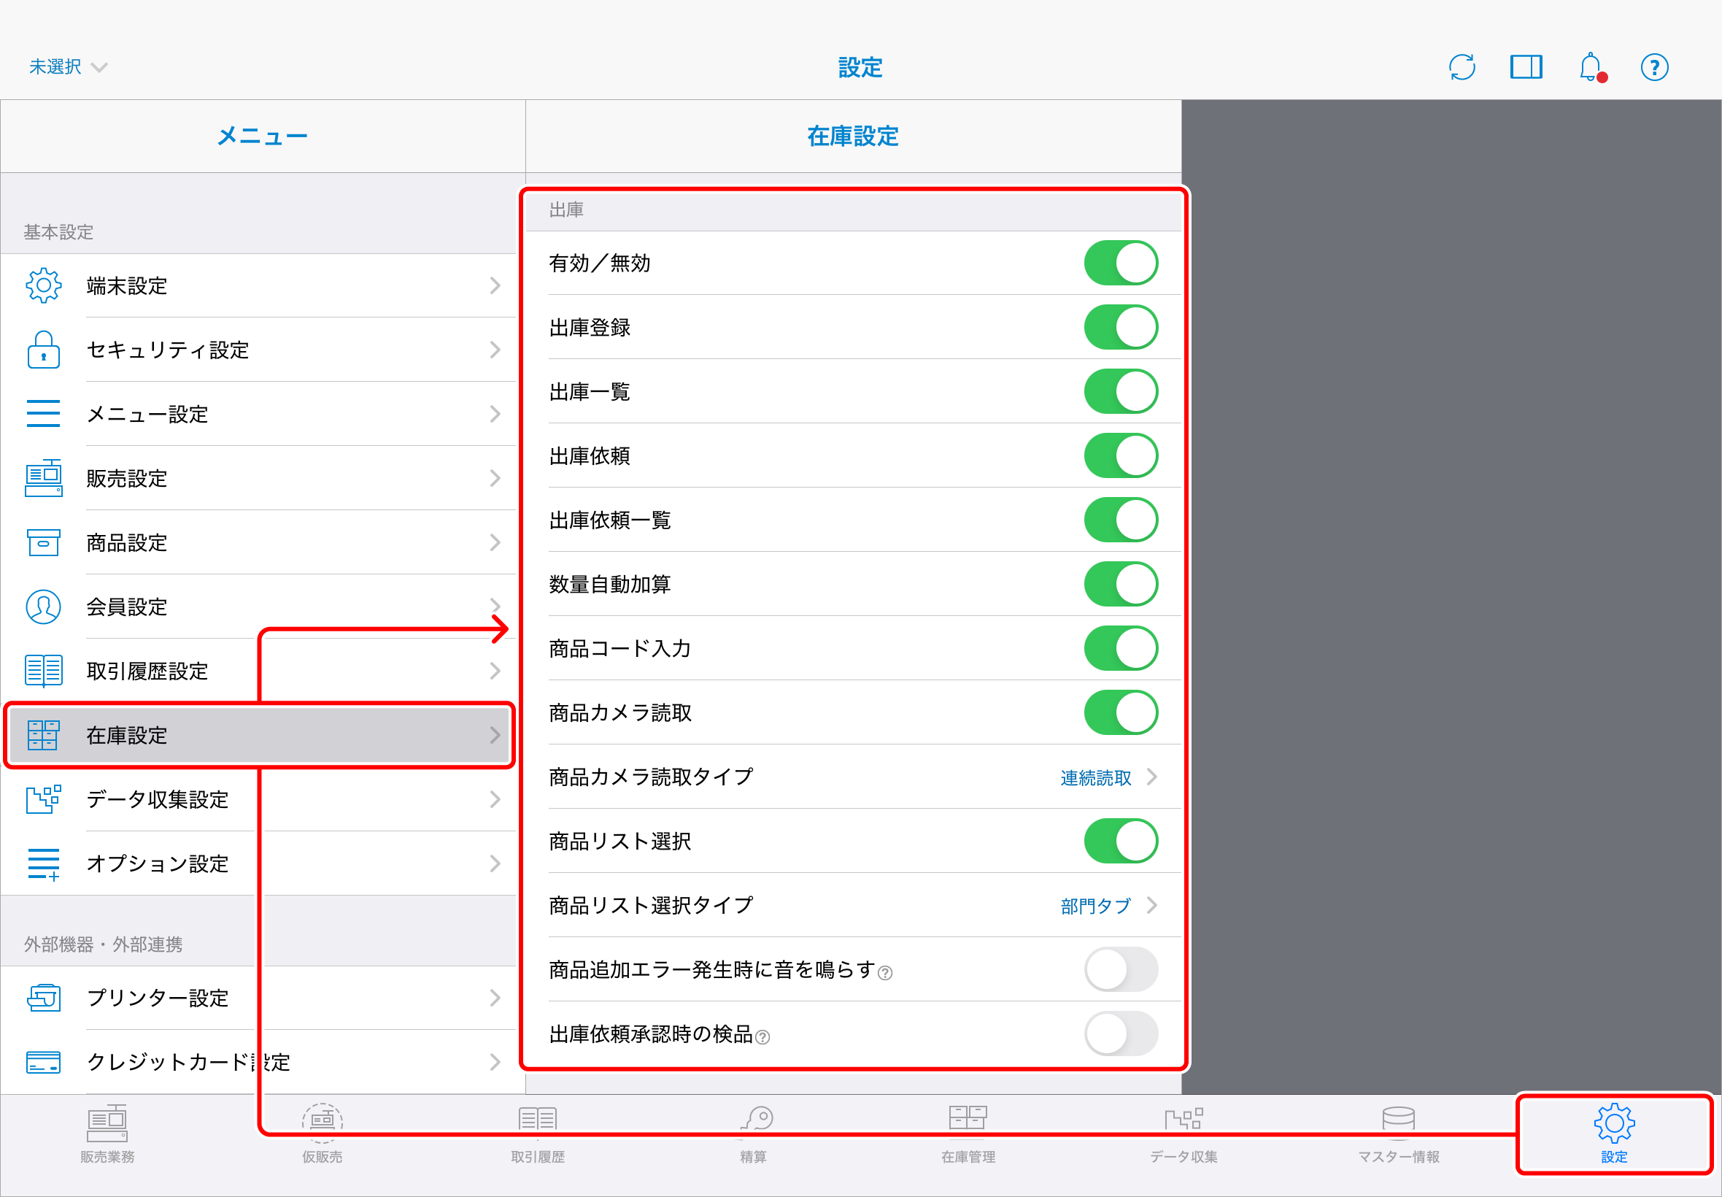Open 端末設定 gear icon in menu
The height and width of the screenshot is (1197, 1722).
44,286
